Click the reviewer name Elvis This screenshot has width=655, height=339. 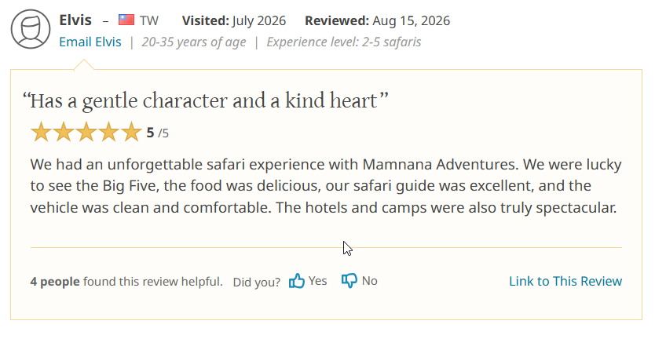point(75,20)
